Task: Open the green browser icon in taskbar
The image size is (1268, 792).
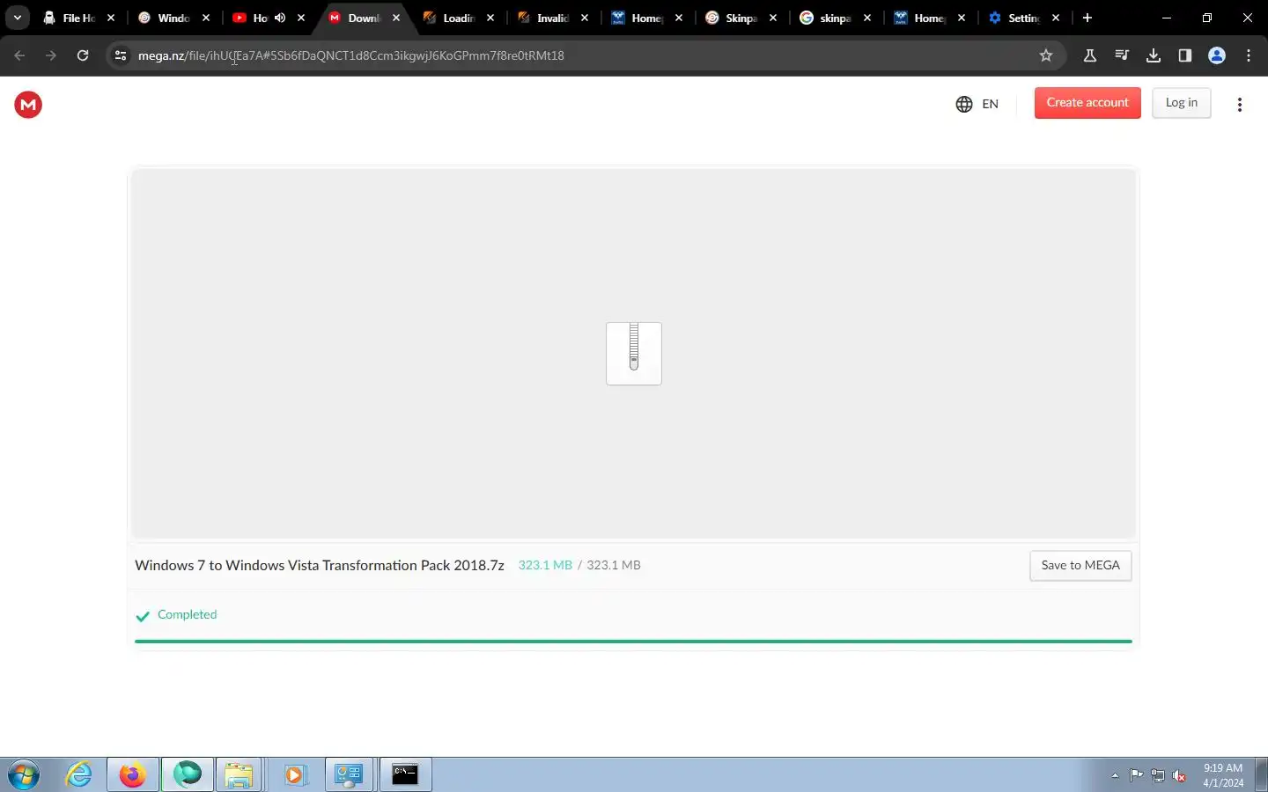Action: 188,774
